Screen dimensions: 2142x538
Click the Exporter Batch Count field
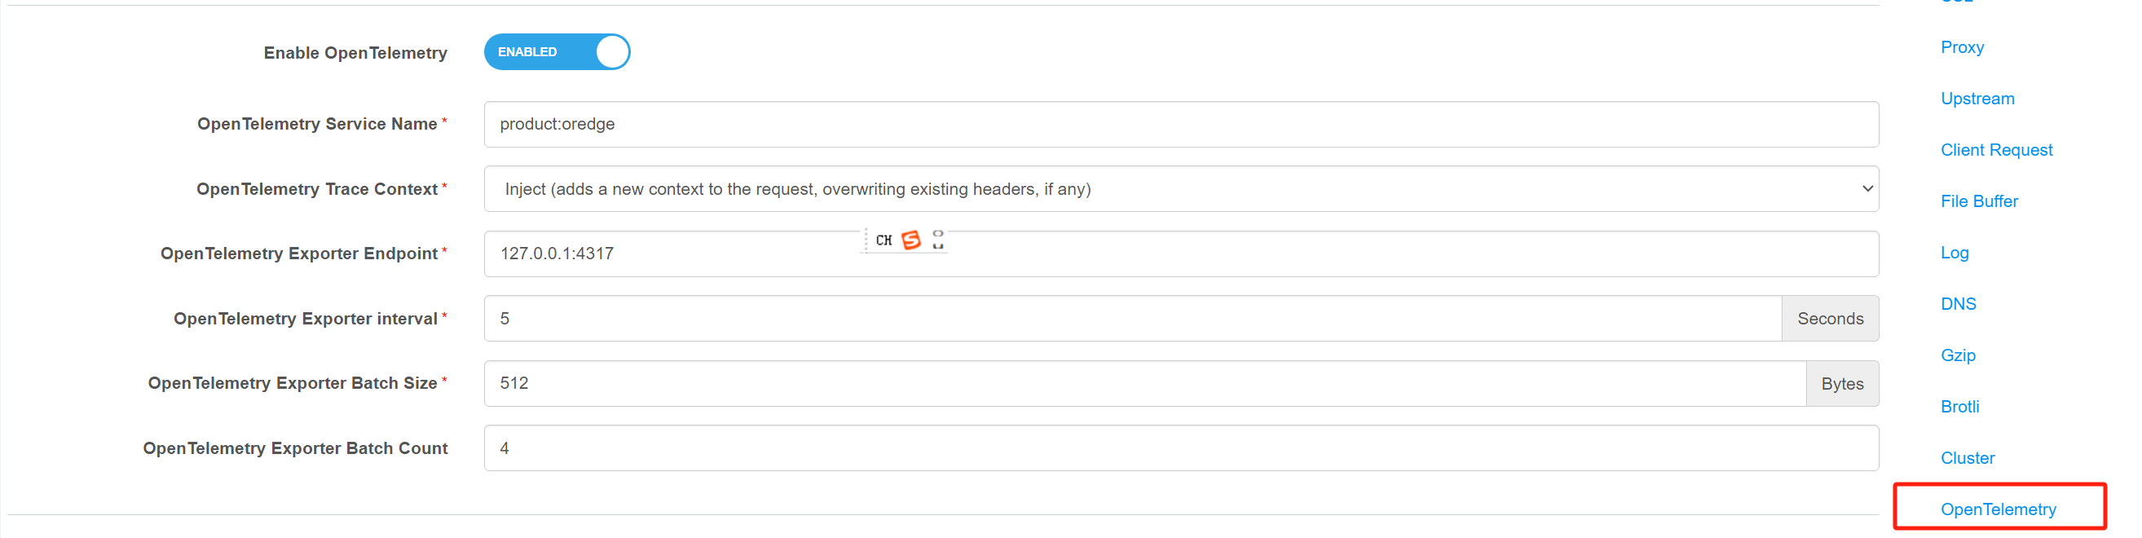pyautogui.click(x=1181, y=448)
